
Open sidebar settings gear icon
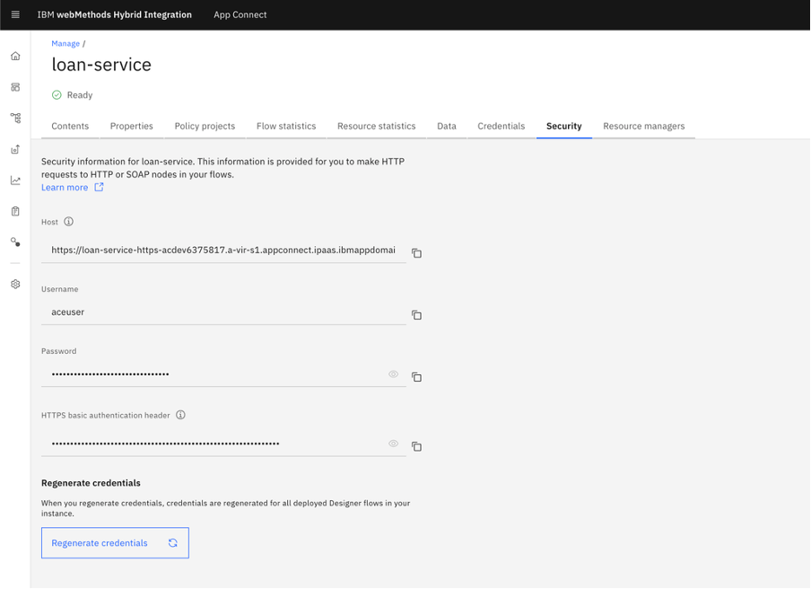click(x=14, y=284)
